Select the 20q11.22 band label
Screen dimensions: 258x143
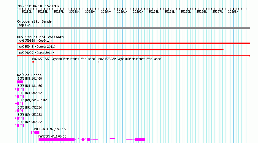[x=24, y=25]
